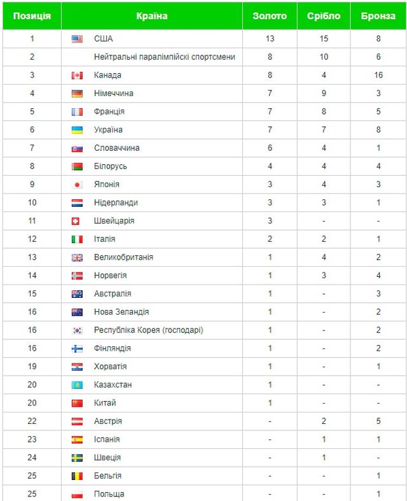The width and height of the screenshot is (407, 501).
Task: Click the Japan flag beside Японія
Action: click(77, 185)
